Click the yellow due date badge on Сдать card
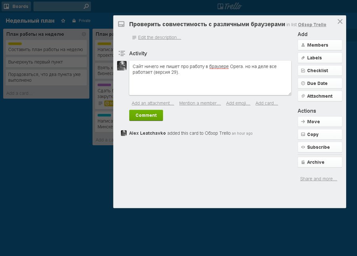The height and width of the screenshot is (256, 357). point(109,104)
